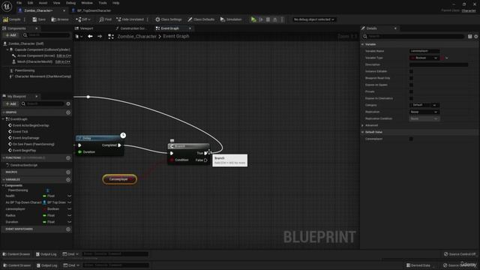
Task: Add event dispatcher with plus icon
Action: (x=68, y=229)
